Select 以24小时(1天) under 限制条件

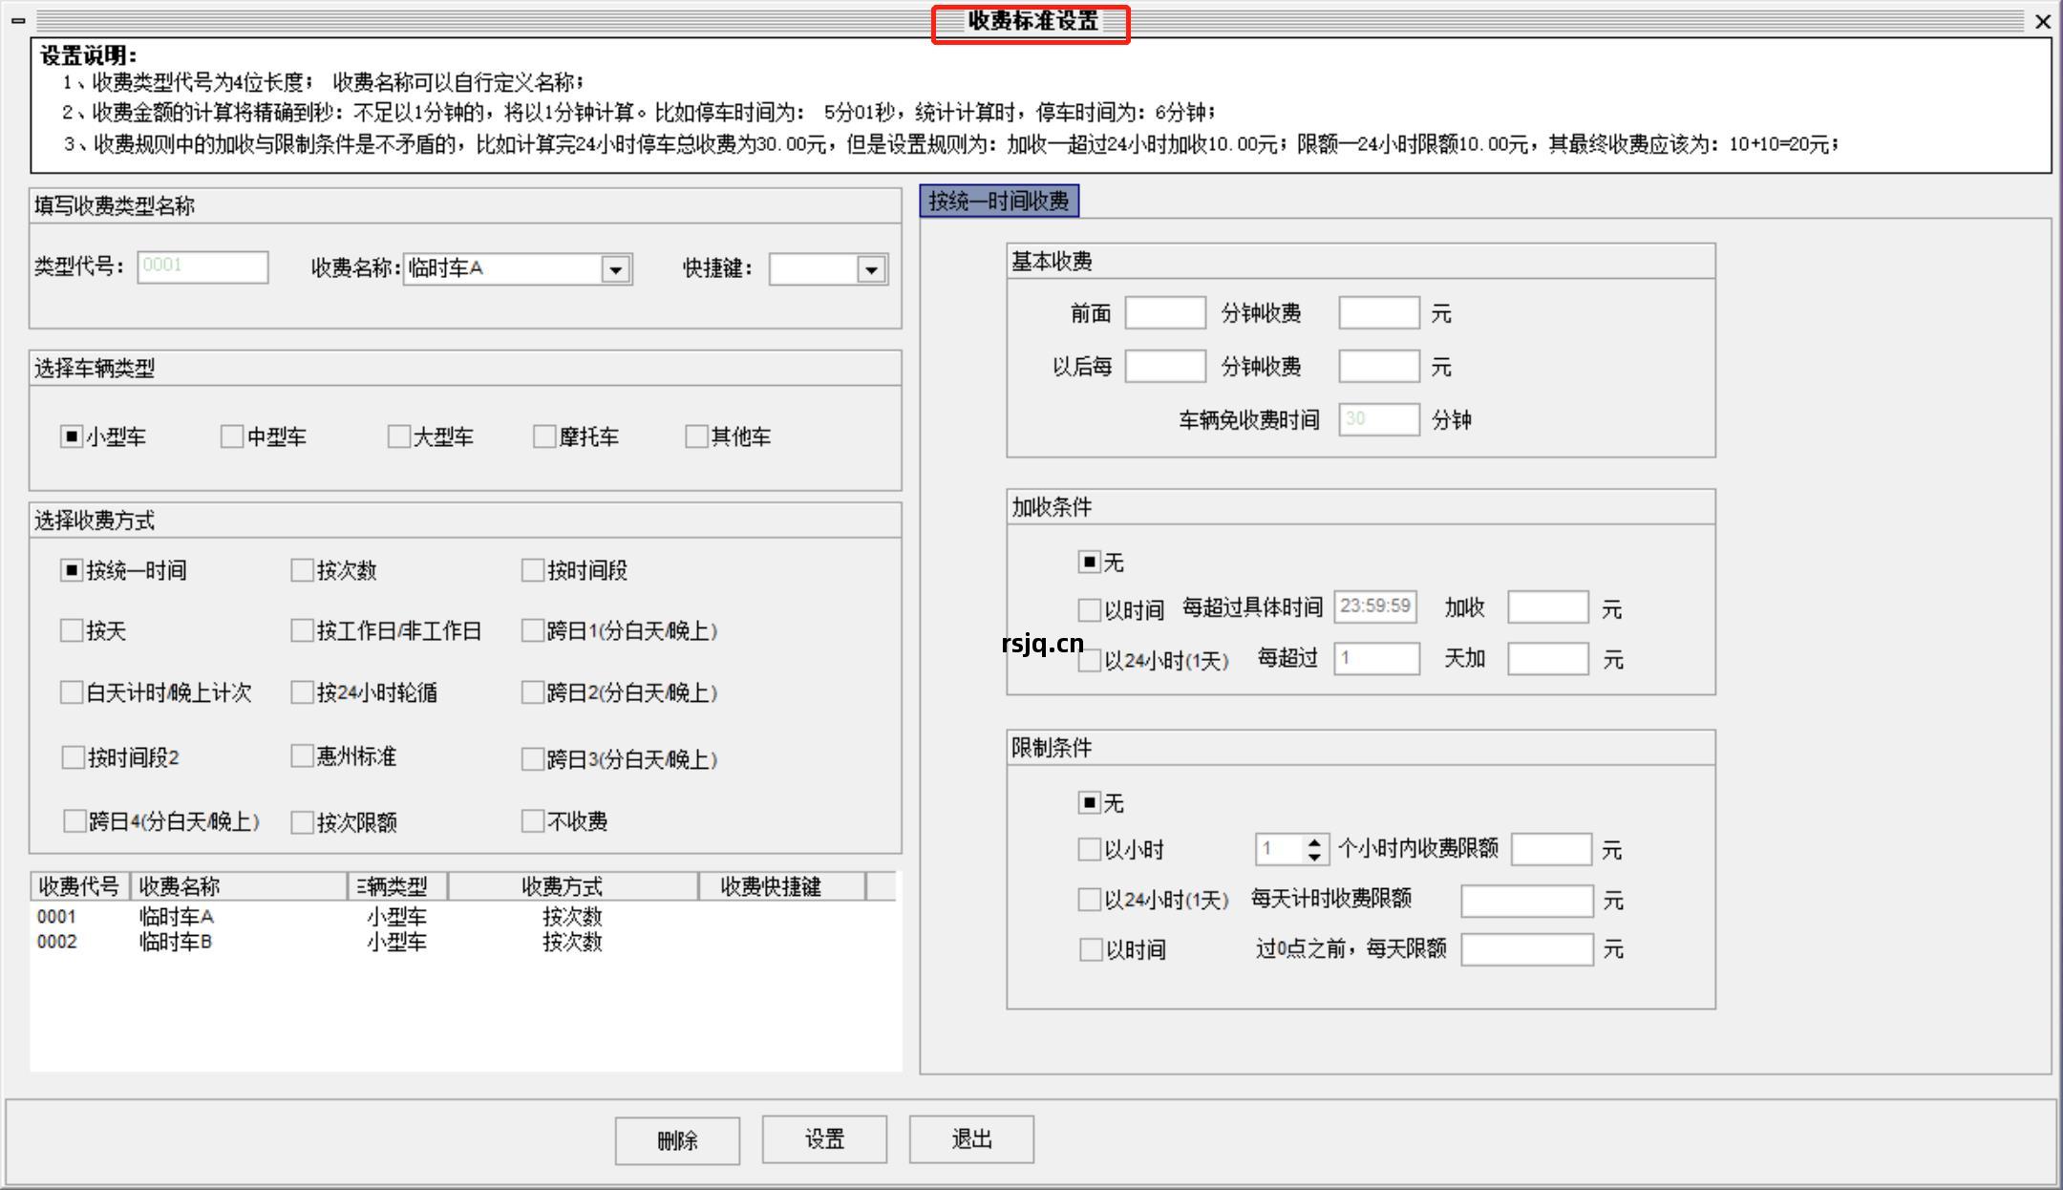click(x=1089, y=899)
